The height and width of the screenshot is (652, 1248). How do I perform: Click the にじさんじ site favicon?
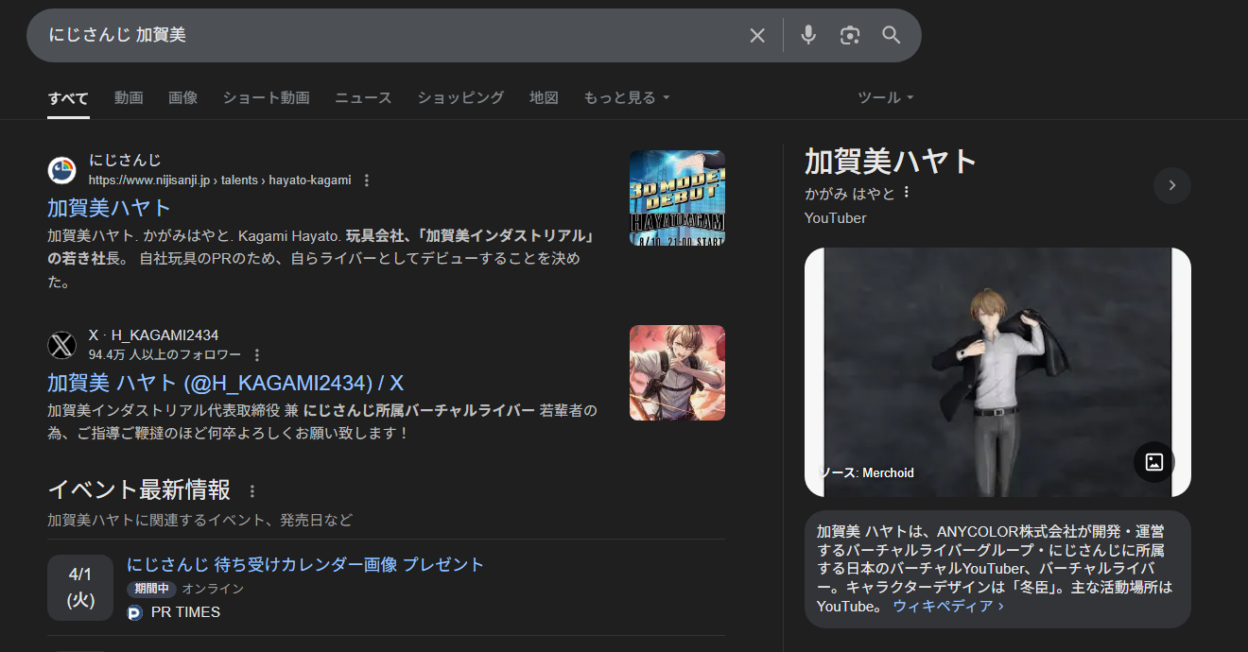62,170
